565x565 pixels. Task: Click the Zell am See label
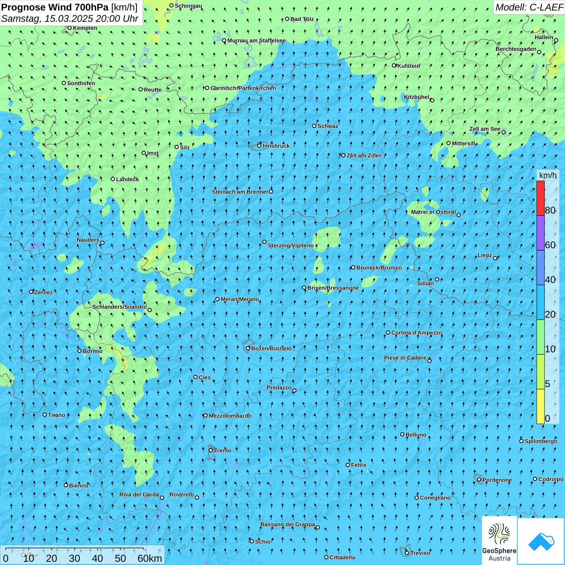point(485,129)
